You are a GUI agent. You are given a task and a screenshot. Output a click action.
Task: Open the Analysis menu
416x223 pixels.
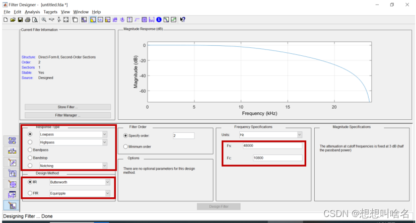point(32,12)
